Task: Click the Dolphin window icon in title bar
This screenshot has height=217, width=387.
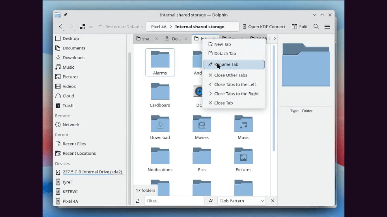Action: (58, 15)
